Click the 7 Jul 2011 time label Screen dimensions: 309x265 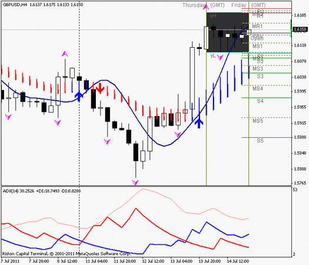coord(10,261)
